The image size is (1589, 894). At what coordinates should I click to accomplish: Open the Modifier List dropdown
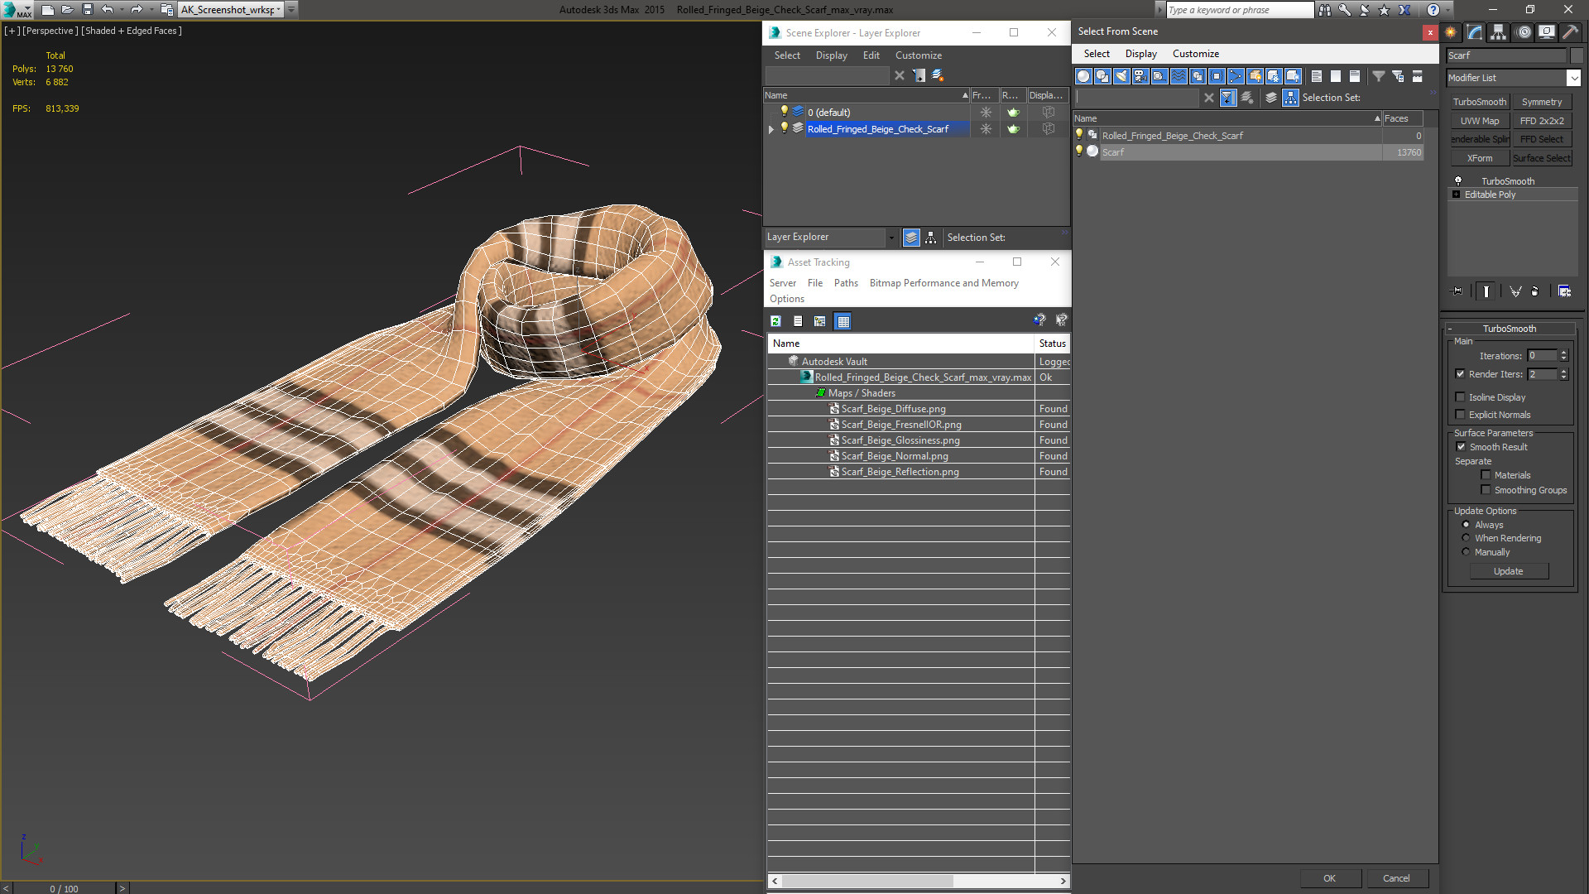[x=1572, y=78]
